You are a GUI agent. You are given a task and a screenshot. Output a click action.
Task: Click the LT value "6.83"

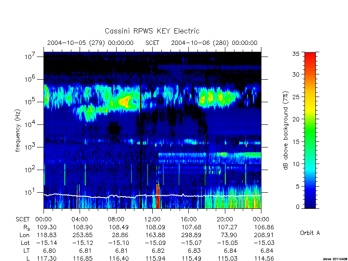194,251
